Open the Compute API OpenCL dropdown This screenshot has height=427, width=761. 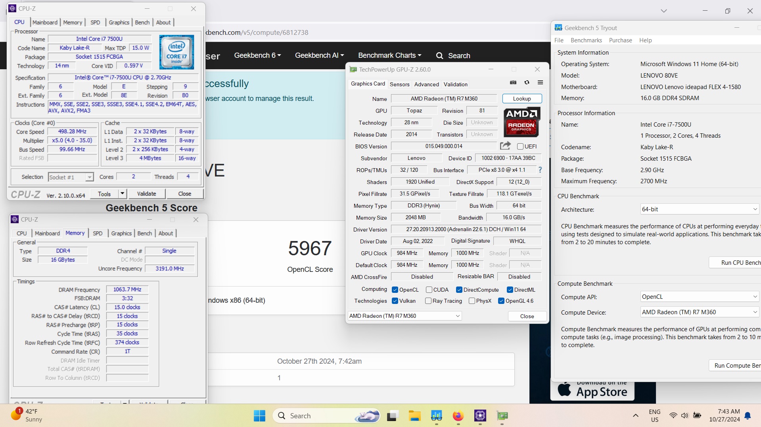700,296
